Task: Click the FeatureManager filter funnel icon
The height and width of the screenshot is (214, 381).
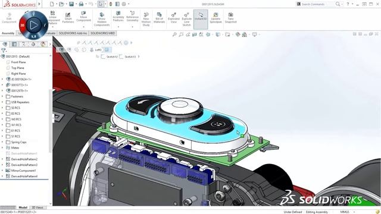Action: tap(3, 51)
